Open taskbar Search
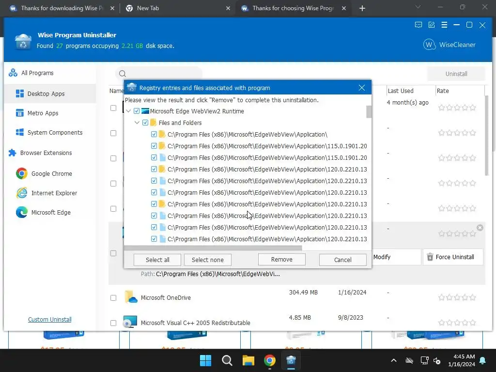Viewport: 496px width, 372px height. (x=227, y=360)
